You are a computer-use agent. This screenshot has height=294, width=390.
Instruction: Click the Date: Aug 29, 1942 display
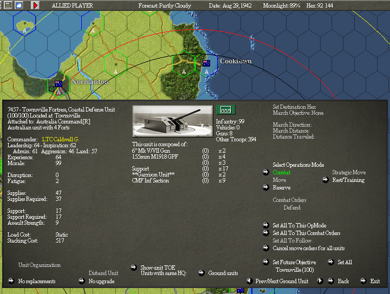(x=230, y=5)
